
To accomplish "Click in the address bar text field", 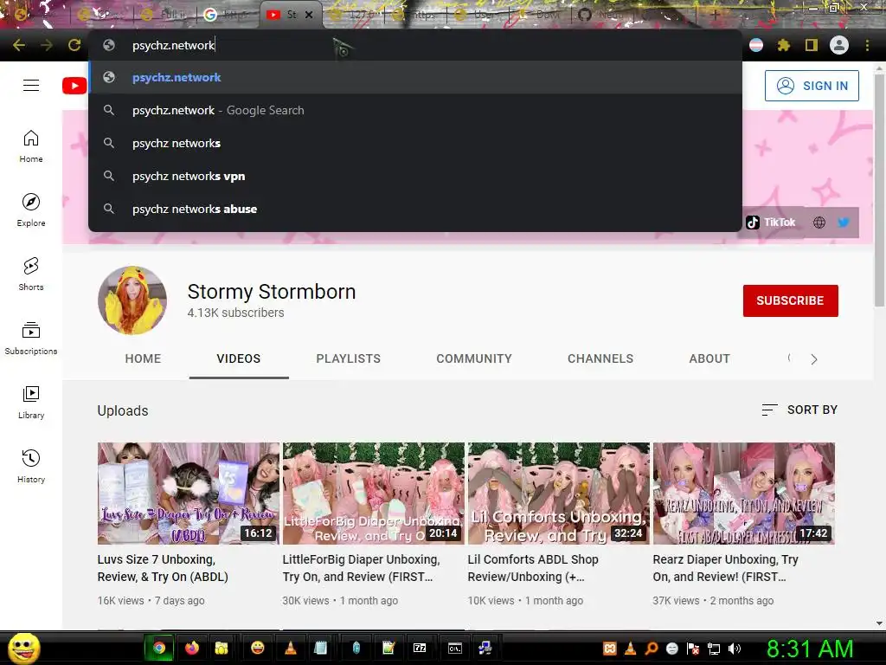I will [415, 45].
